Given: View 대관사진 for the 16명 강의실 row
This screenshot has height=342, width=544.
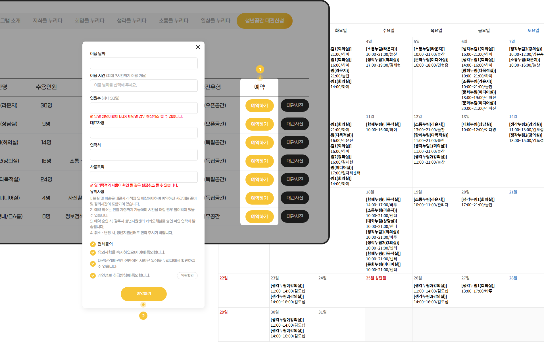Looking at the screenshot, I should (295, 161).
